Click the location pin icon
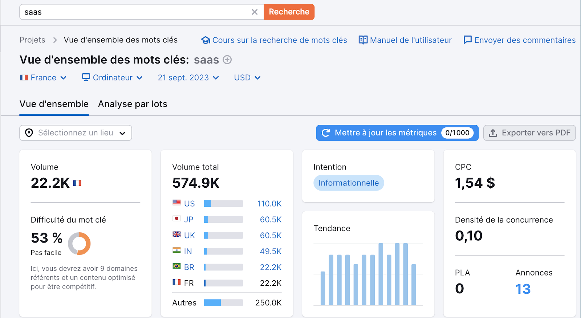This screenshot has width=581, height=318. 29,133
